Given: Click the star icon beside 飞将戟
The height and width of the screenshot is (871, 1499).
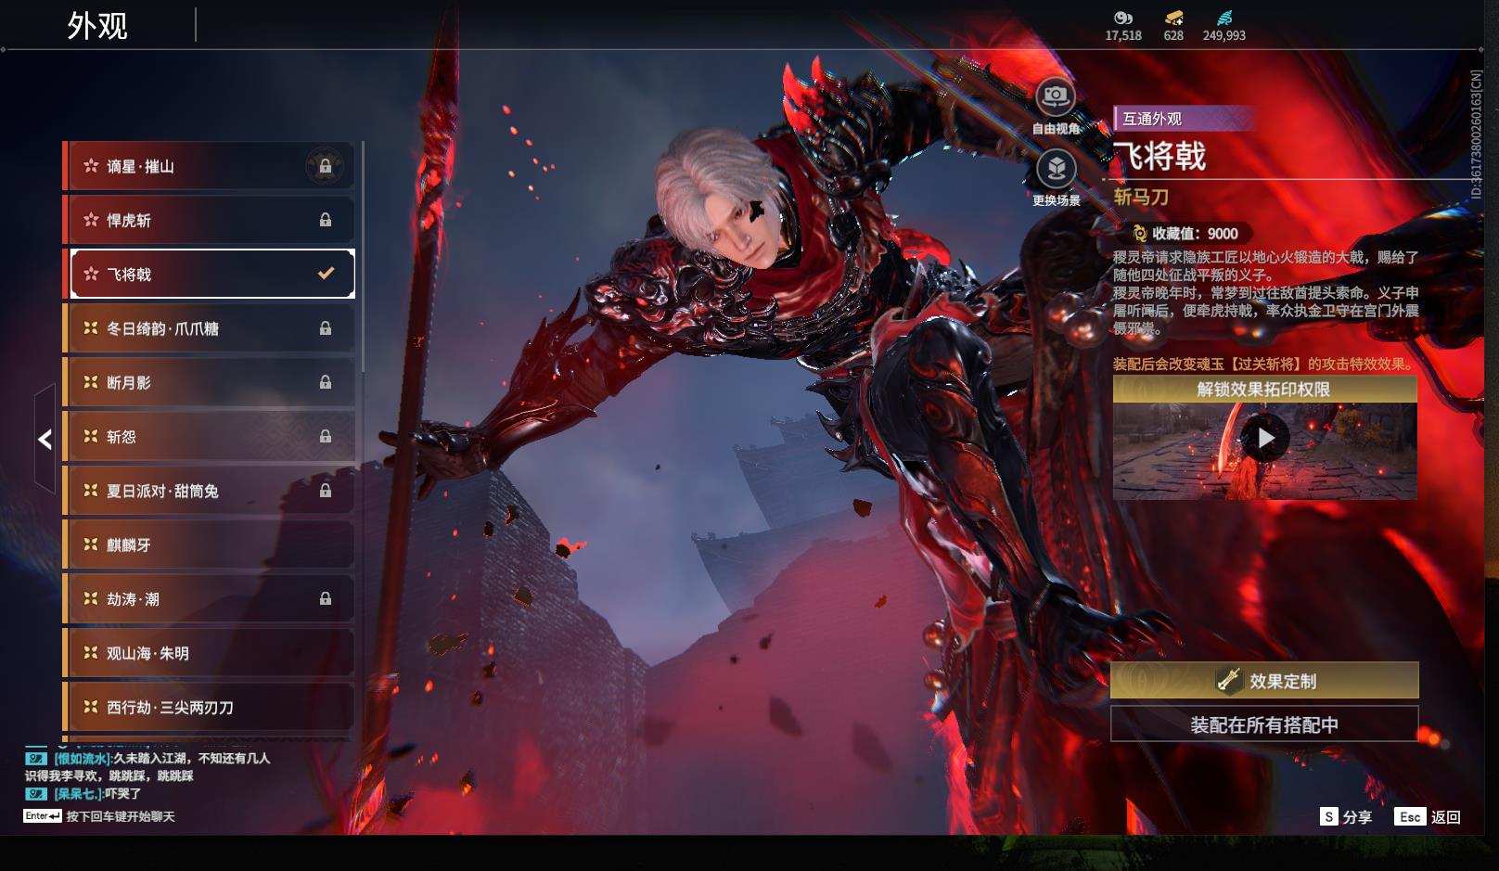Looking at the screenshot, I should click(91, 274).
